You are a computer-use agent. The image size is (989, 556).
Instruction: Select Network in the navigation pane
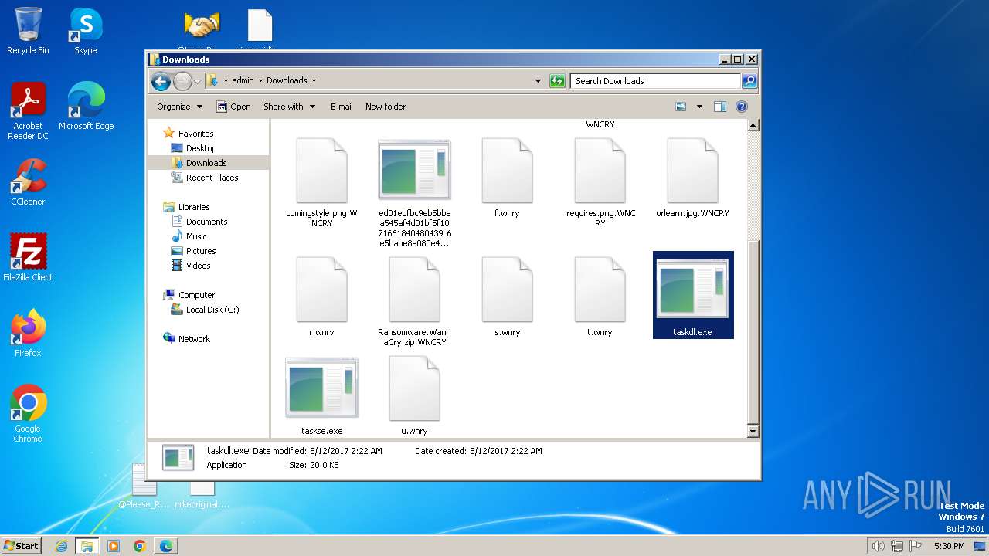(x=194, y=339)
